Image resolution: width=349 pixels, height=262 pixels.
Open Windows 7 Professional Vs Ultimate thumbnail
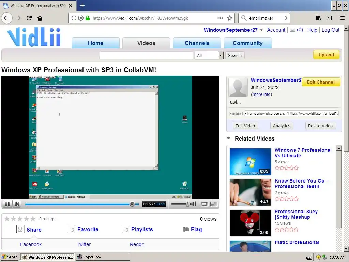point(250,161)
